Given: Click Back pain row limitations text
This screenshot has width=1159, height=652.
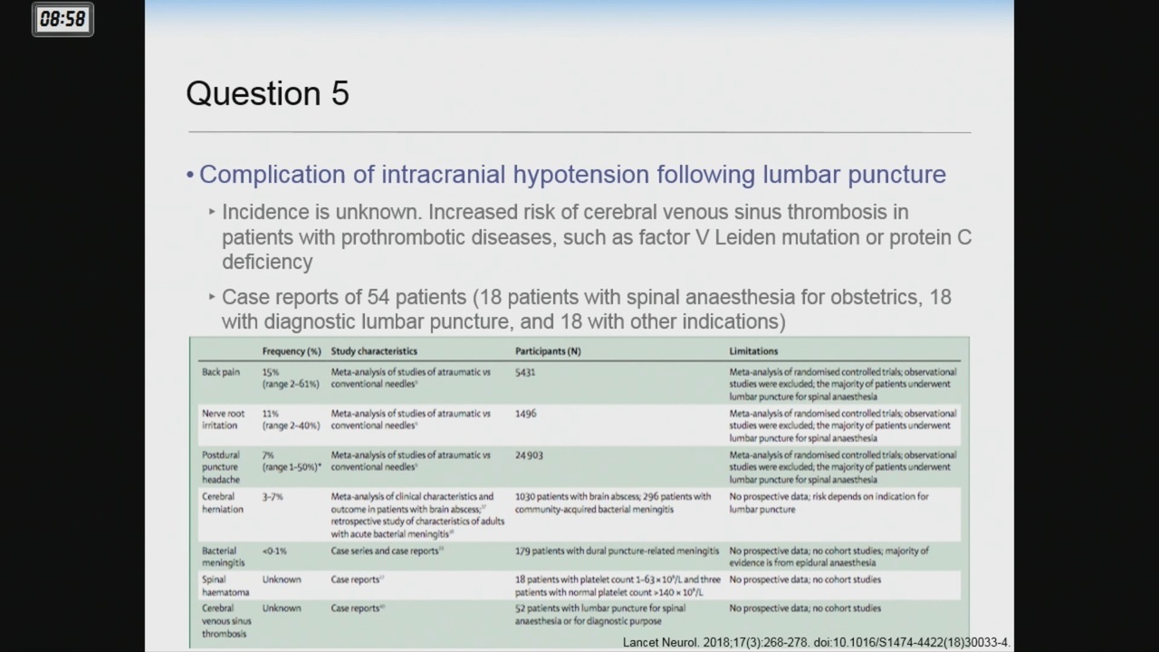Looking at the screenshot, I should pyautogui.click(x=842, y=384).
